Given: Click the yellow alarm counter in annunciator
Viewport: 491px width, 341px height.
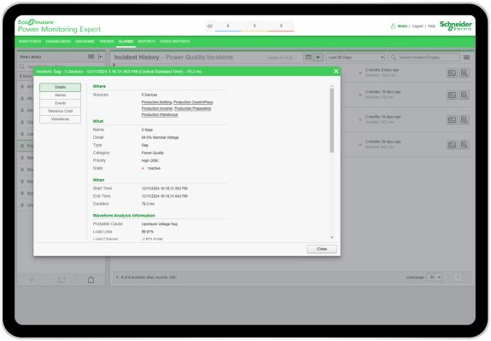Looking at the screenshot, I should pyautogui.click(x=254, y=26).
